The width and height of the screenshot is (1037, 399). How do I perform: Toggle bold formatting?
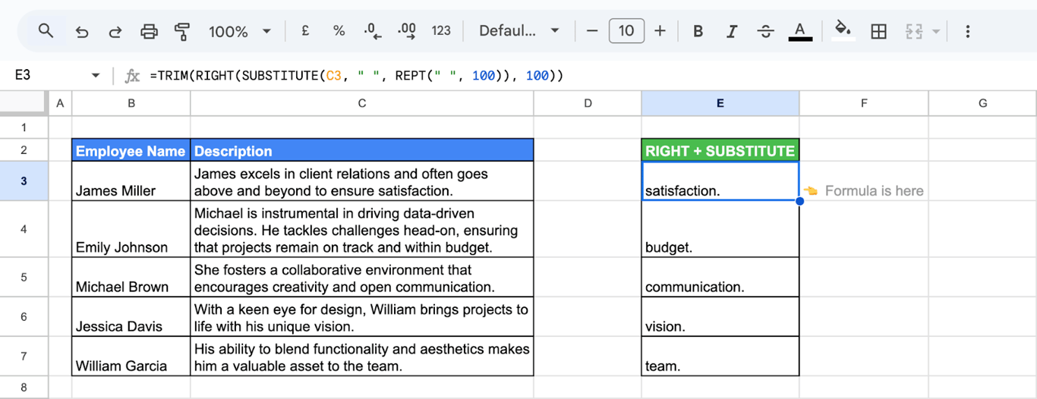click(x=698, y=31)
